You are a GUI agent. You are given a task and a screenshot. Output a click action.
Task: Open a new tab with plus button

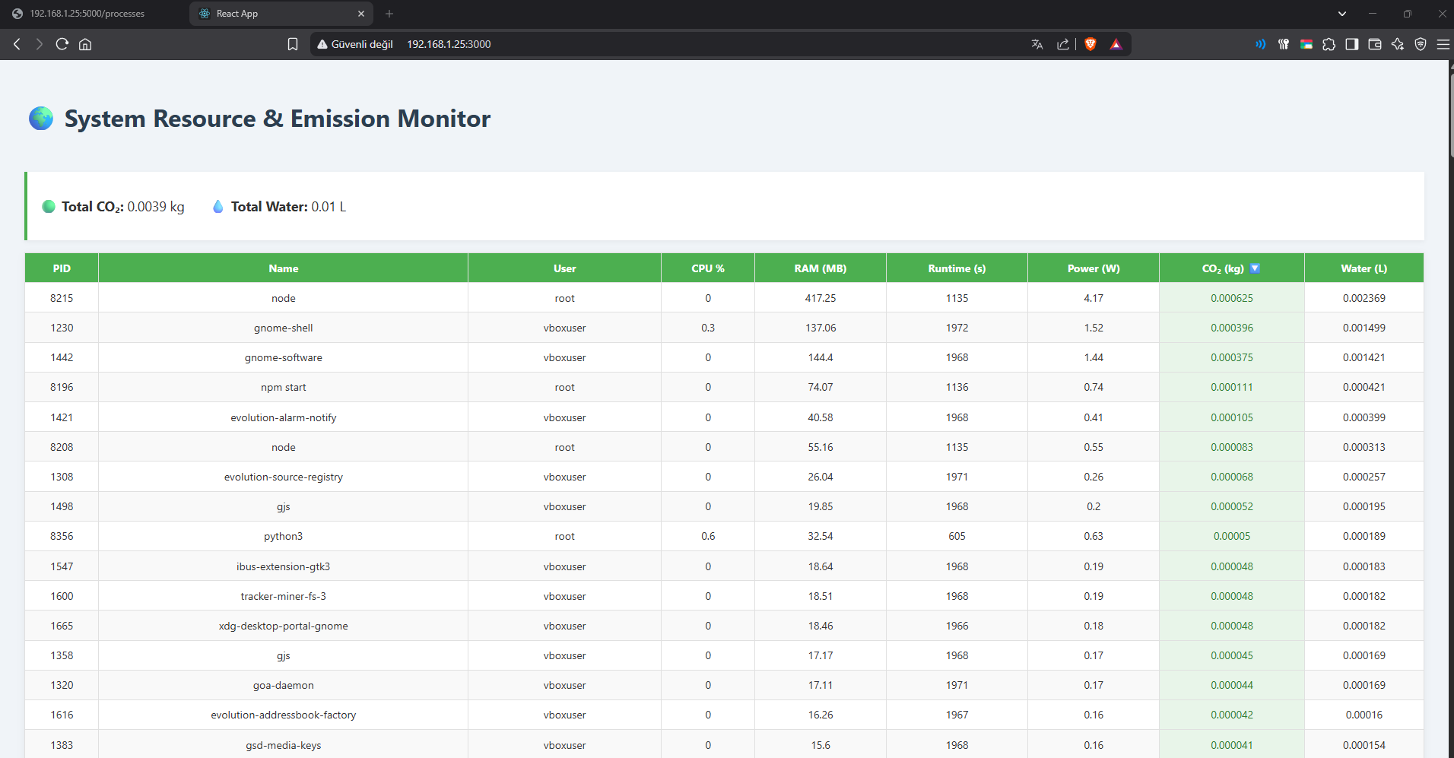(389, 14)
